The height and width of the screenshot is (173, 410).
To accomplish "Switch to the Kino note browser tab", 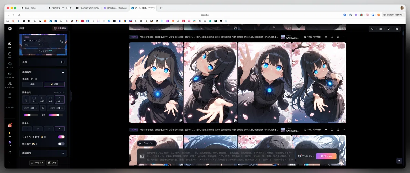I will [31, 8].
